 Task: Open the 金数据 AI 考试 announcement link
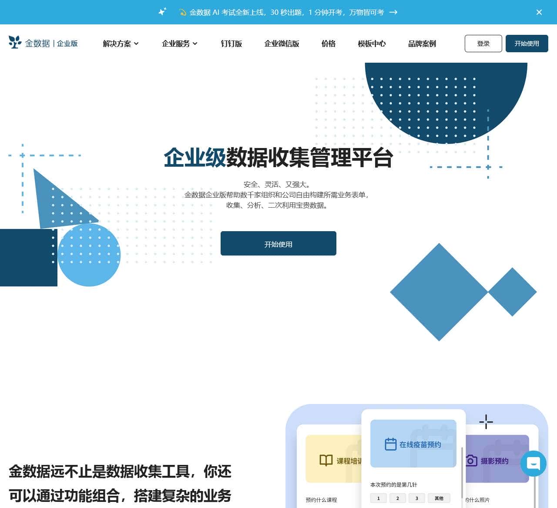[287, 12]
